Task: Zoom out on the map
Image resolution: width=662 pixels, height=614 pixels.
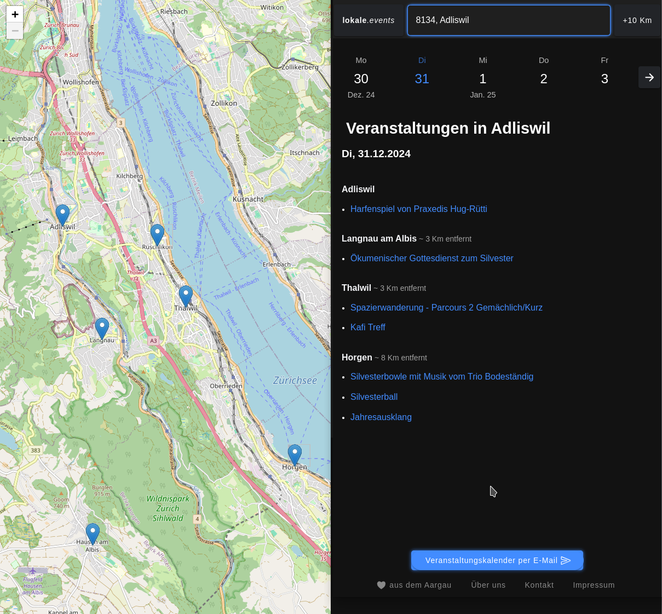Action: click(x=15, y=31)
